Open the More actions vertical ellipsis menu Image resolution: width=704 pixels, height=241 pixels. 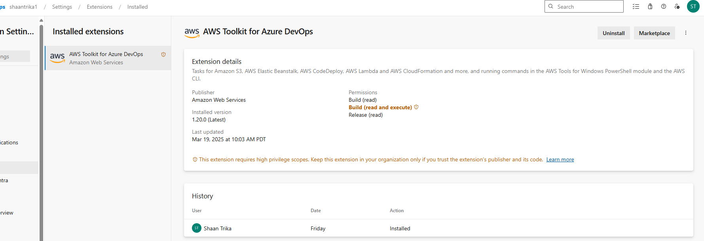pos(686,33)
